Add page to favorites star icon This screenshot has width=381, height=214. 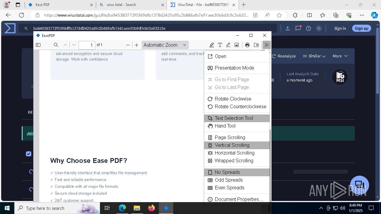click(x=279, y=15)
